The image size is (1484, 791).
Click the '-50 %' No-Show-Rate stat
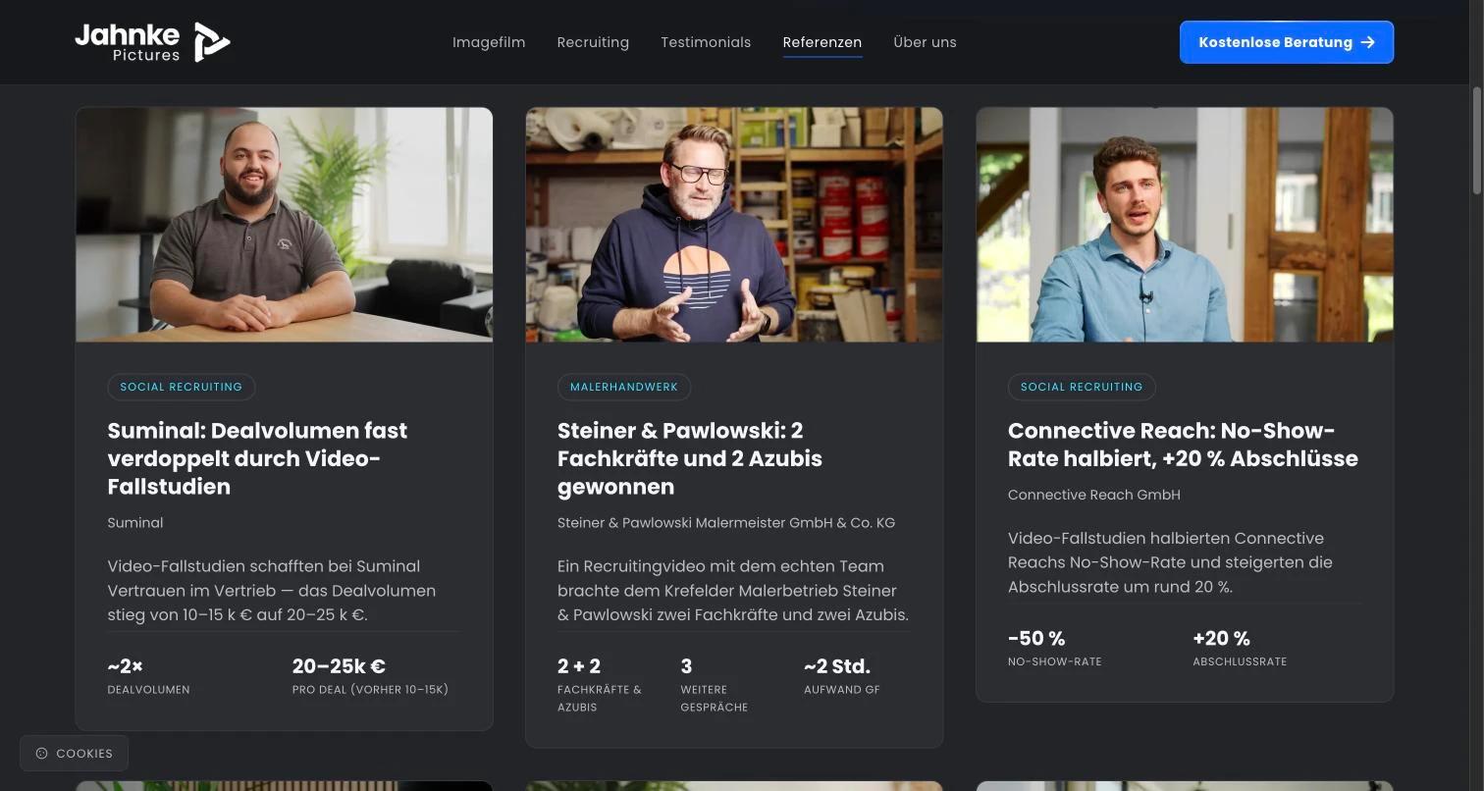click(1036, 639)
